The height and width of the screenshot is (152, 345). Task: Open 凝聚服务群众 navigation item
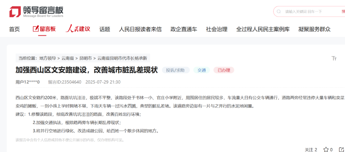(314, 29)
